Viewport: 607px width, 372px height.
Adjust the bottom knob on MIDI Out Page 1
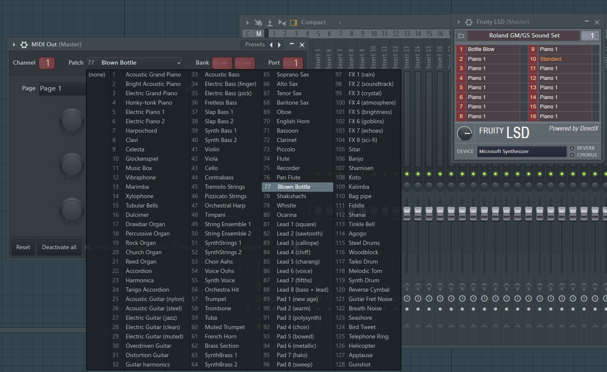pyautogui.click(x=72, y=210)
